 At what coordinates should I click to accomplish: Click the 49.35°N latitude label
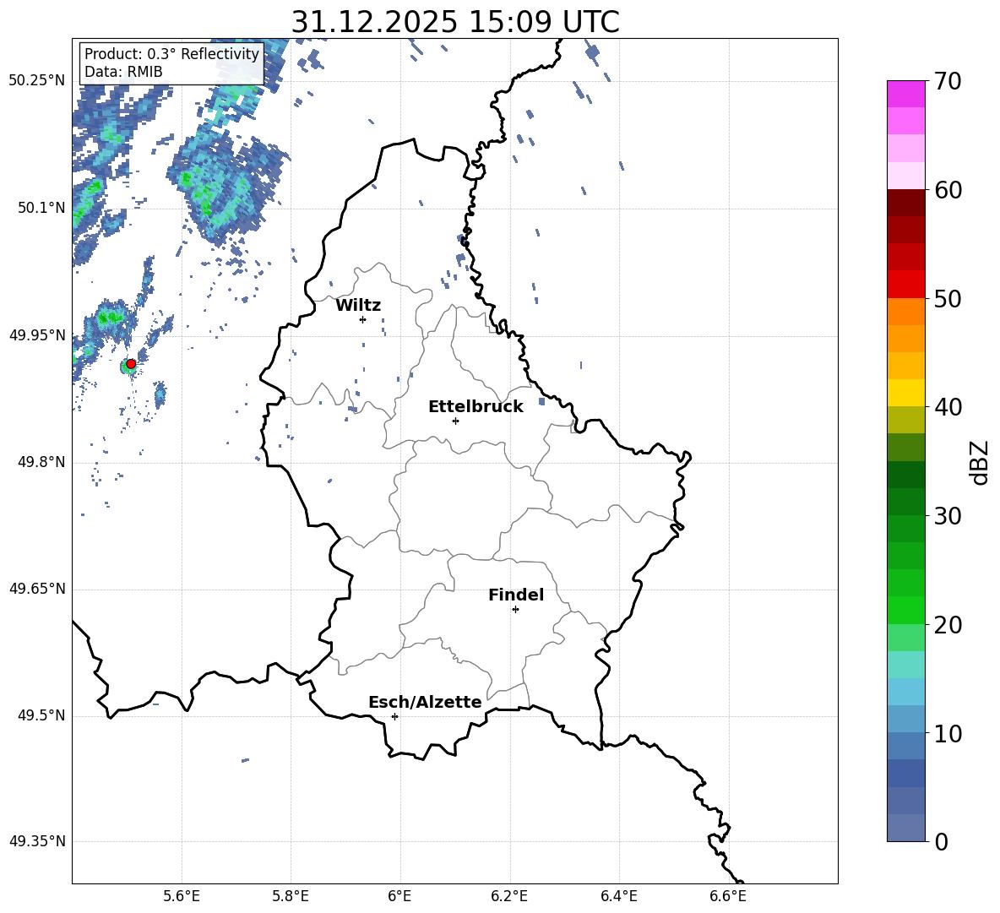pos(37,841)
